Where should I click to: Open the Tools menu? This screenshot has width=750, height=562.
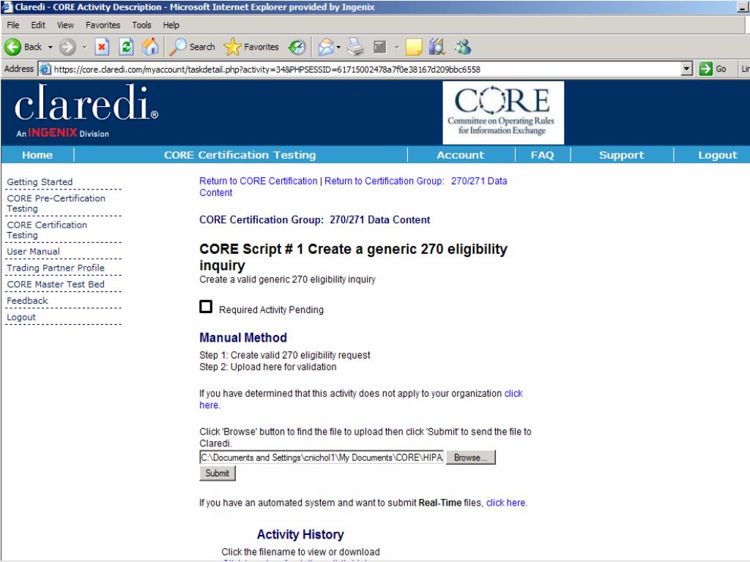pos(141,25)
